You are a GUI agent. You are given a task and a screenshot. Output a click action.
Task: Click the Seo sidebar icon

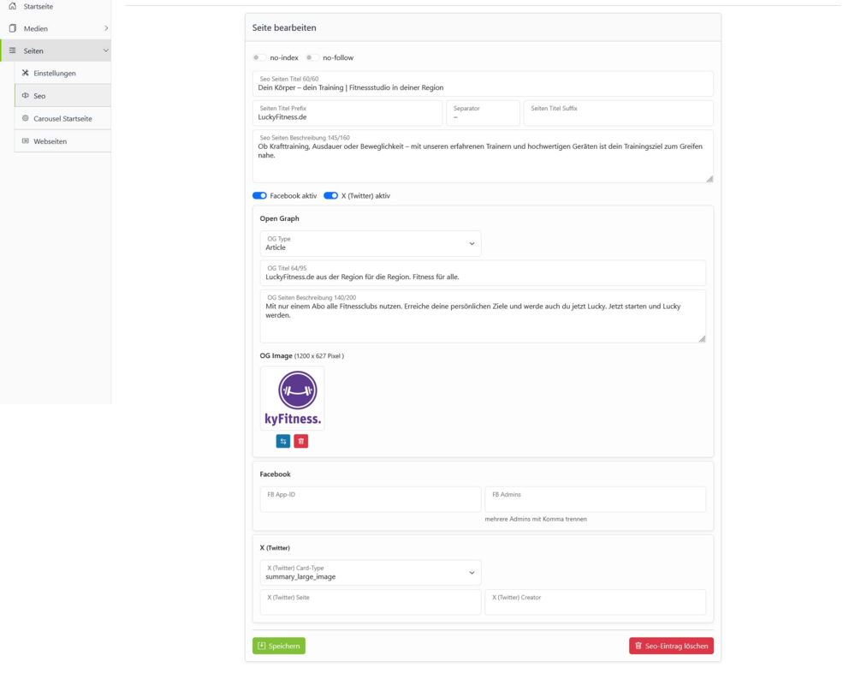(x=25, y=95)
